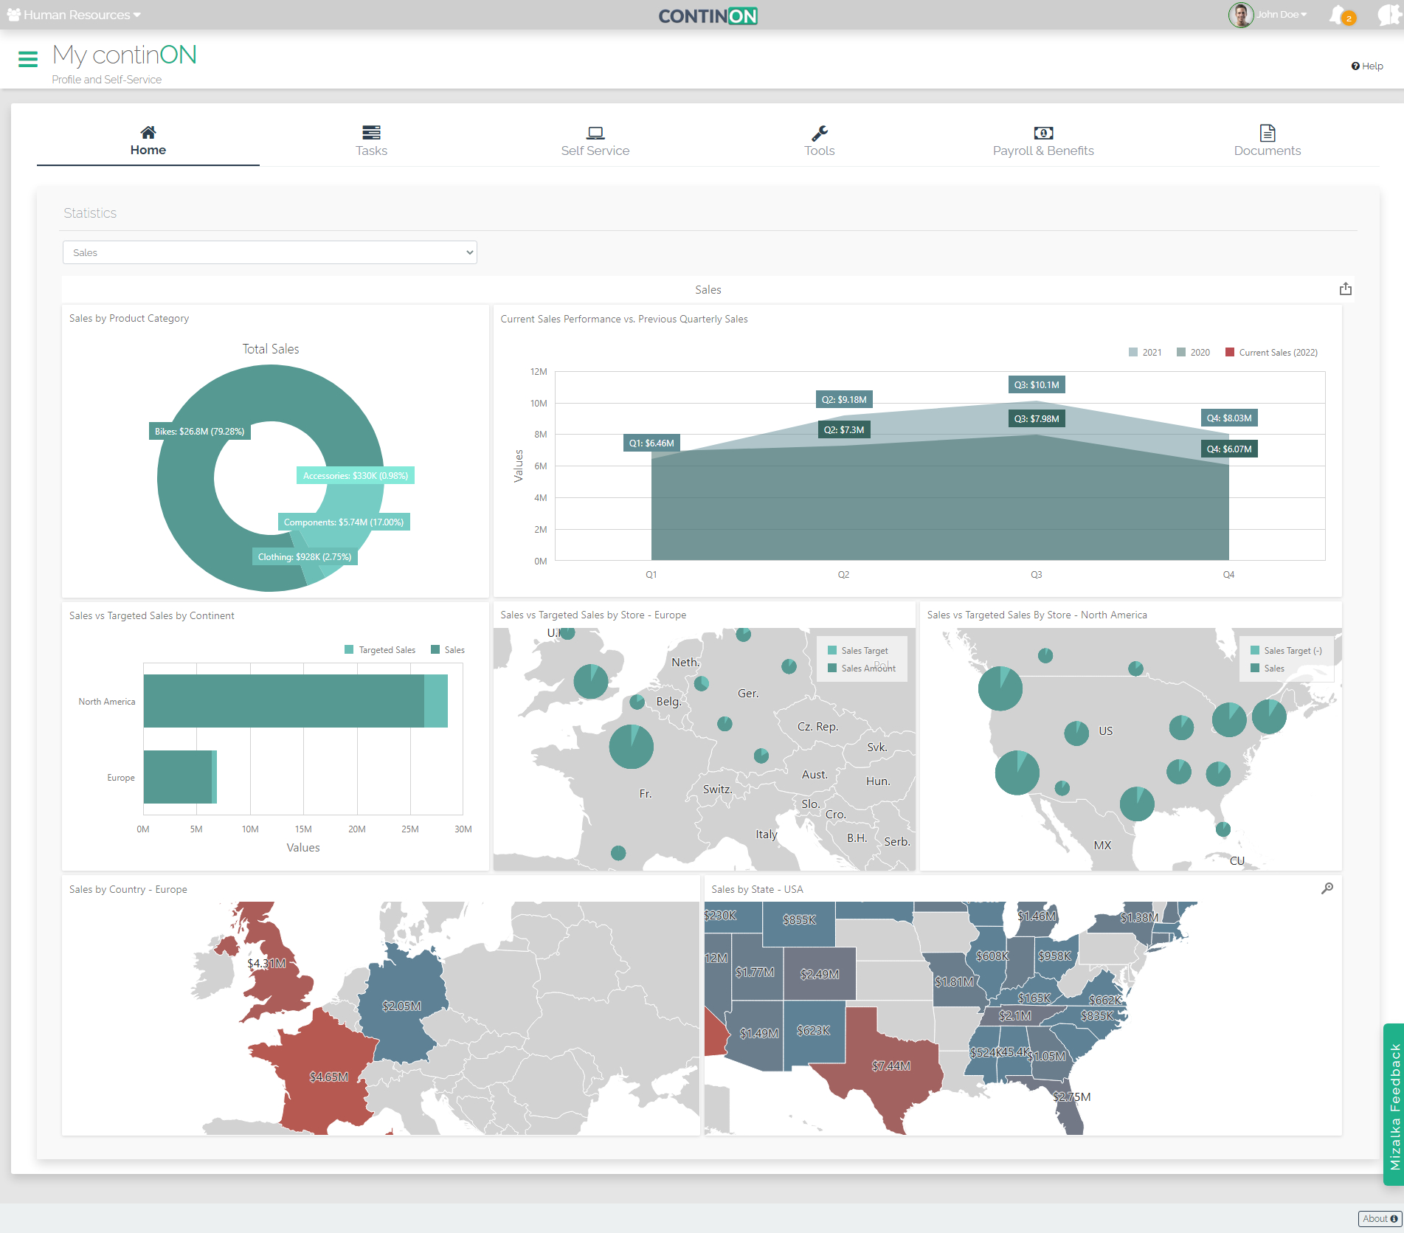Screen dimensions: 1404x1233
Task: Click the export icon in the Sales panel header
Action: click(x=1345, y=289)
